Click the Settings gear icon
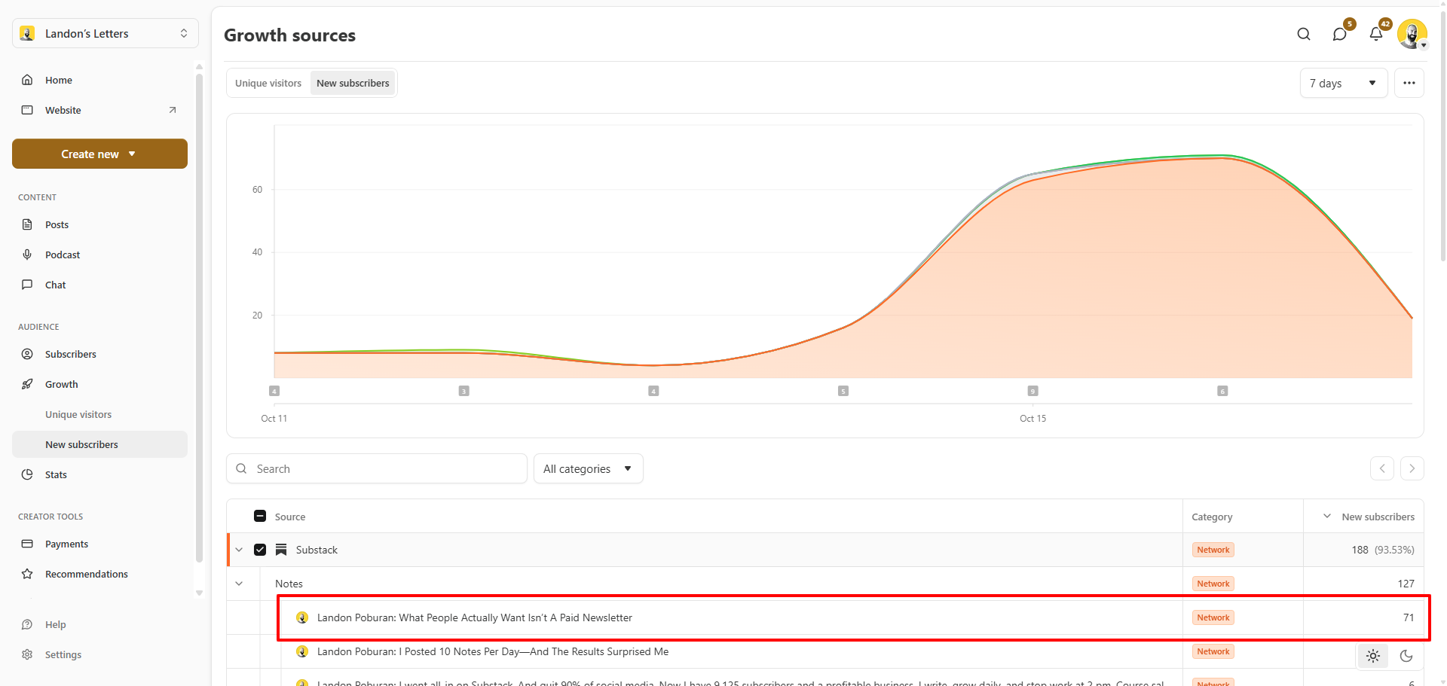1447x686 pixels. coord(27,654)
